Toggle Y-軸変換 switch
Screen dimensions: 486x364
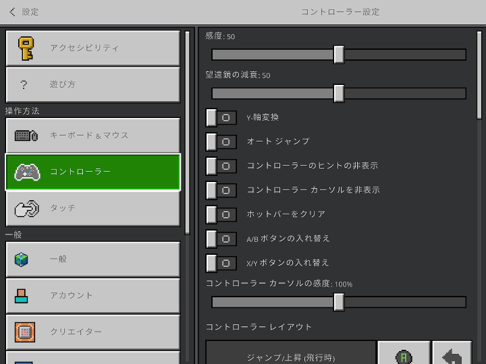click(221, 117)
